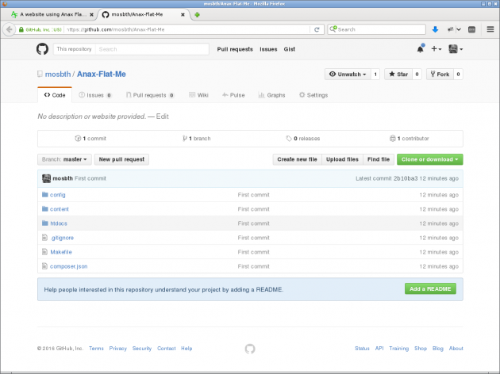Open the repository Settings tab

[x=313, y=95]
